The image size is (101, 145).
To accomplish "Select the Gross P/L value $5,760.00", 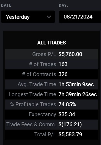I will point(70,54).
